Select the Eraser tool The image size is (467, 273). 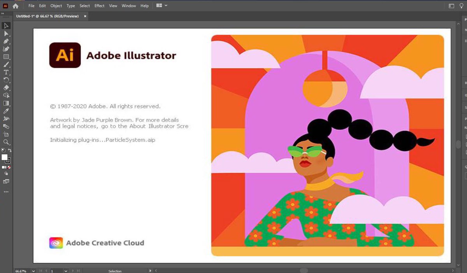pos(6,88)
